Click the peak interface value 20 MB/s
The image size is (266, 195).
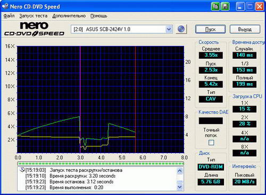pyautogui.click(x=245, y=182)
